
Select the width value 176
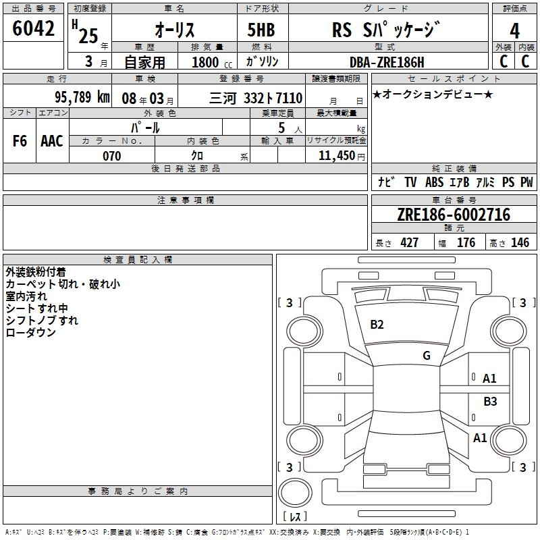pos(466,243)
